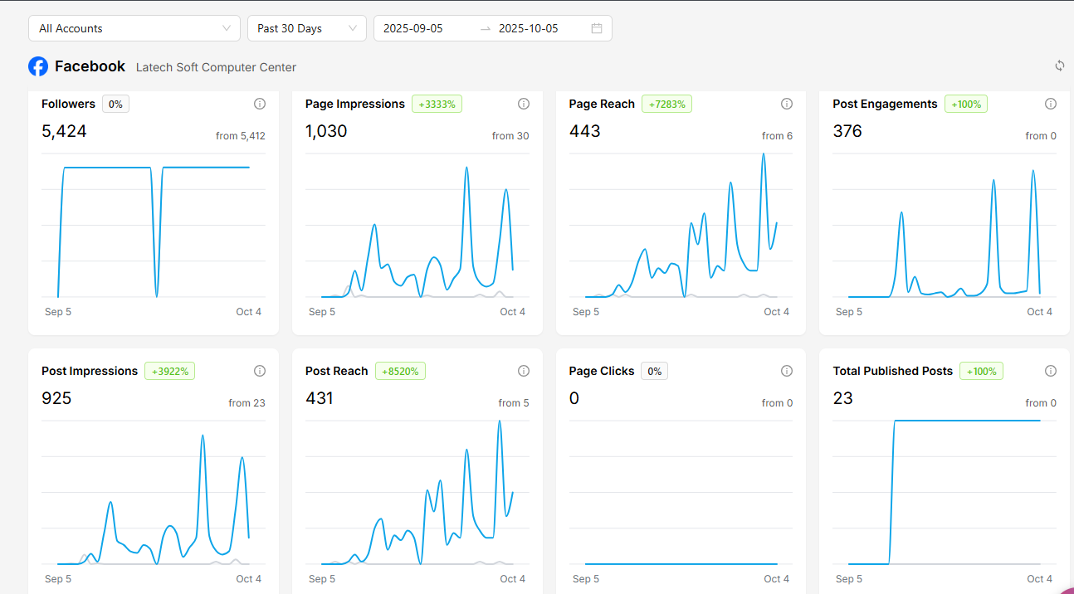Open the All Accounts dropdown
This screenshot has width=1074, height=594.
tap(134, 28)
